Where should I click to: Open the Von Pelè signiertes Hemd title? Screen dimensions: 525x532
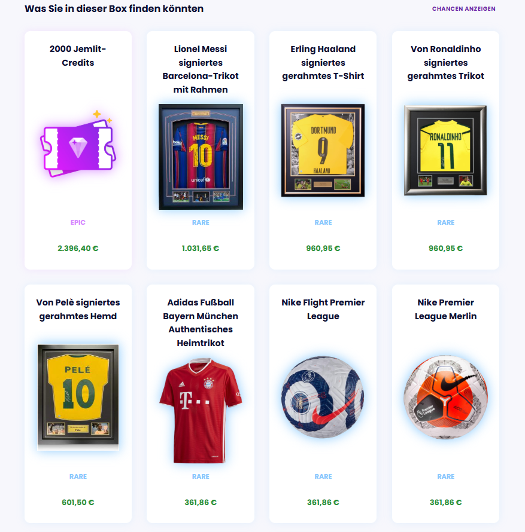click(x=78, y=309)
